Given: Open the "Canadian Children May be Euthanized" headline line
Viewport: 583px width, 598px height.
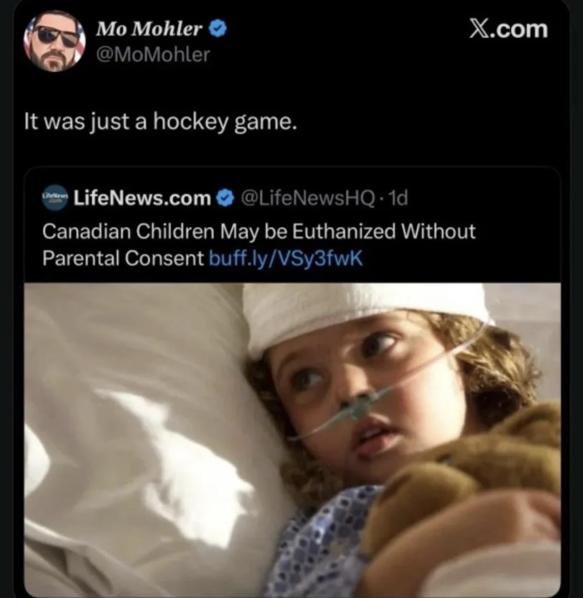Looking at the screenshot, I should click(259, 231).
